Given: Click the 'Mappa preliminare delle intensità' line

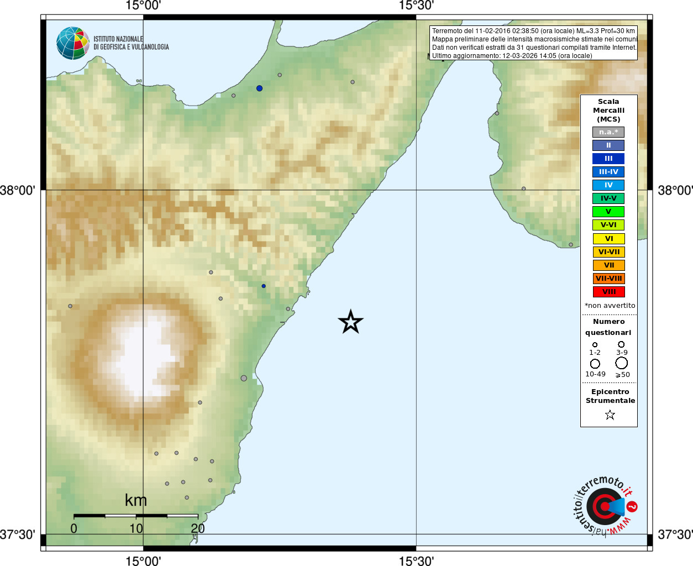Looking at the screenshot, I should point(534,39).
